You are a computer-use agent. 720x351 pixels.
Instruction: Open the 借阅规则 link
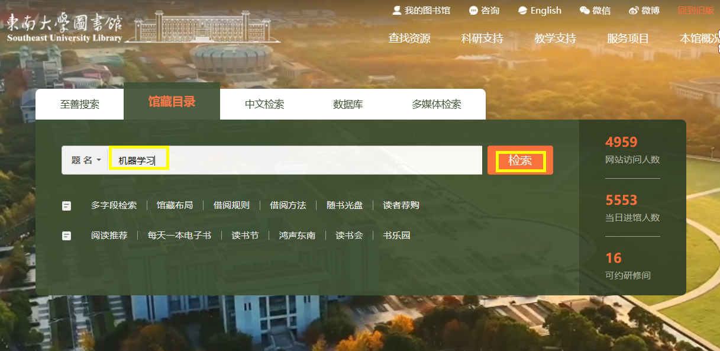(x=231, y=205)
